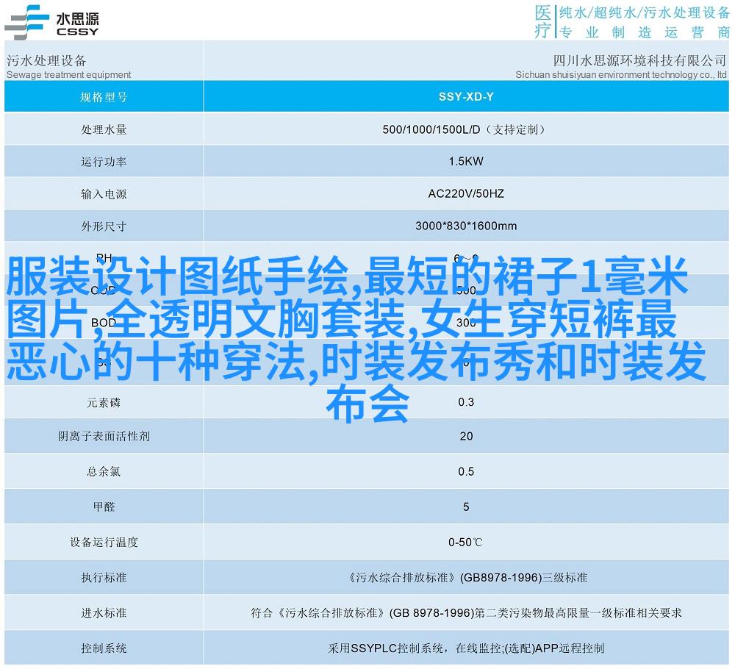The width and height of the screenshot is (735, 669).
Task: Select the 专业制造运营商 tagline
Action: tap(645, 32)
